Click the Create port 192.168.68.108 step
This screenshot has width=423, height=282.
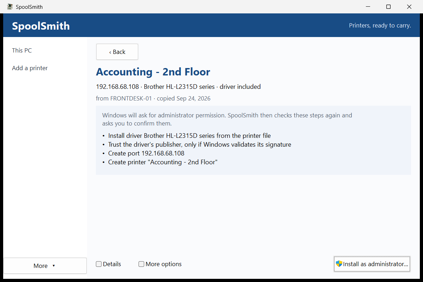146,153
